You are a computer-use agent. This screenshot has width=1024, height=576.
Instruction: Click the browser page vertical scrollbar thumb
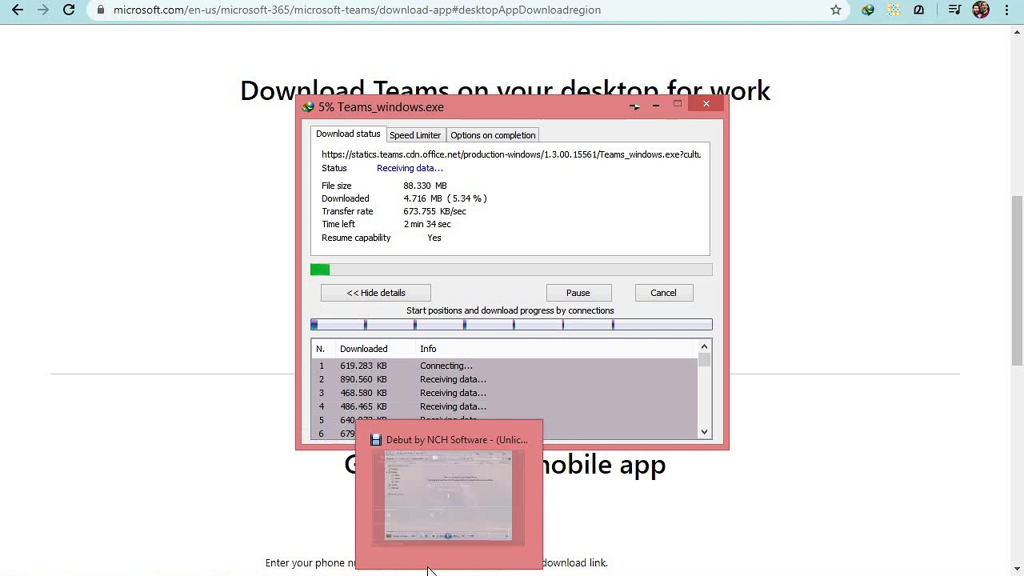(x=1018, y=280)
